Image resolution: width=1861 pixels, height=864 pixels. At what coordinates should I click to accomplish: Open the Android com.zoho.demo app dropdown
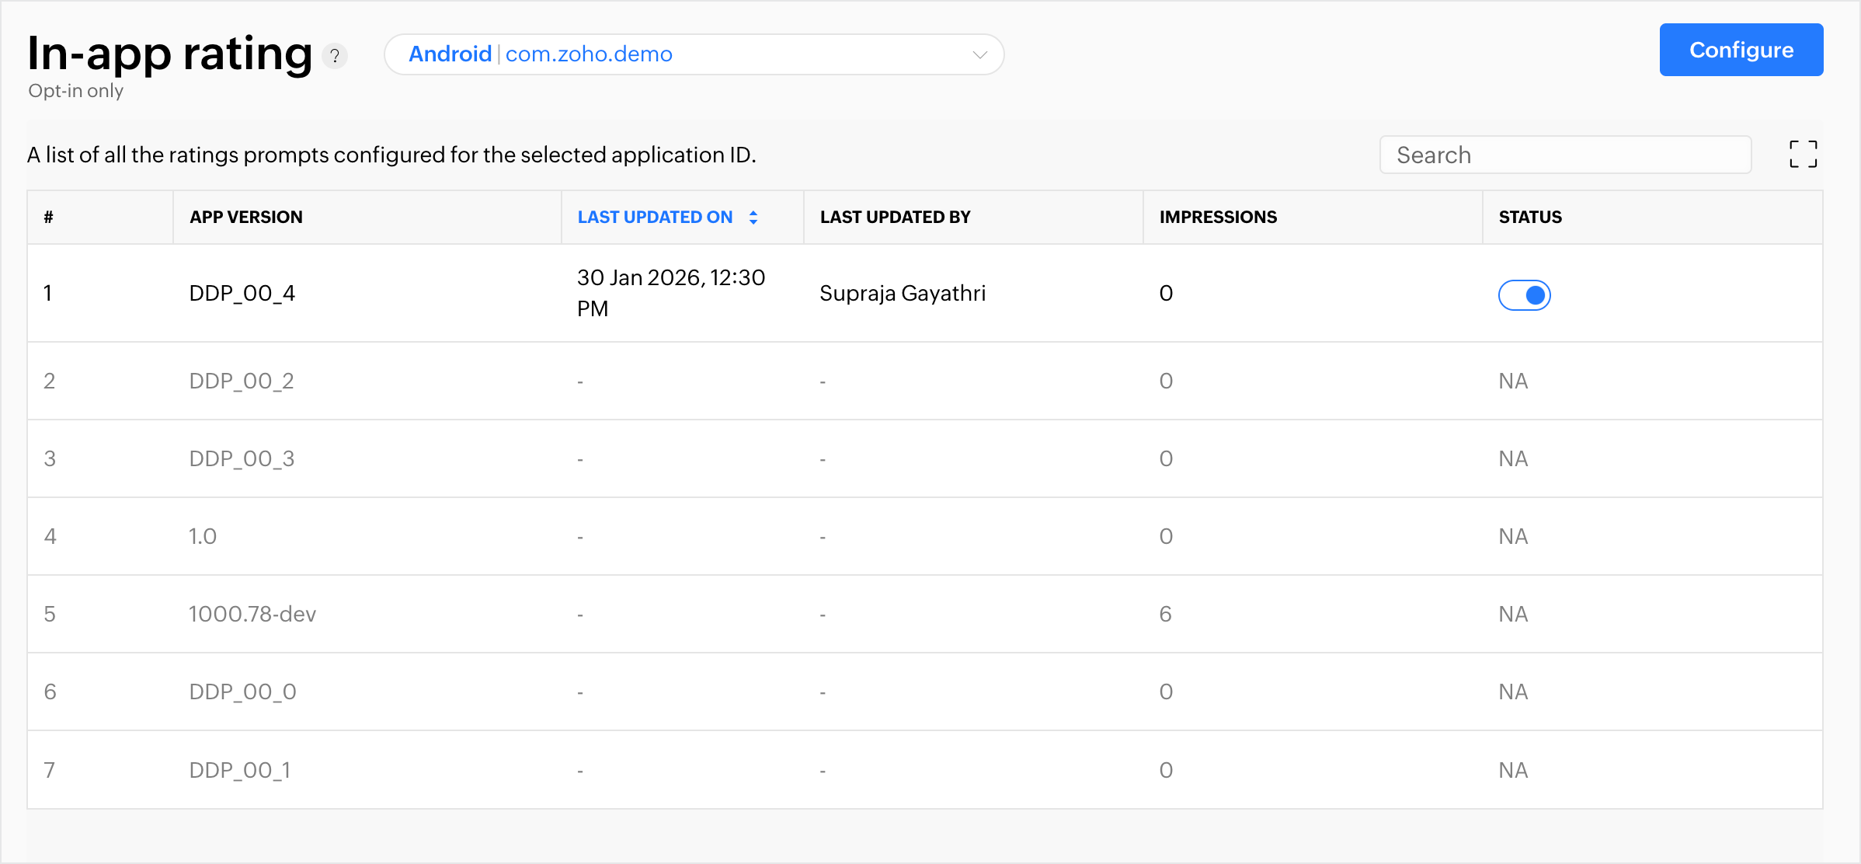693,54
